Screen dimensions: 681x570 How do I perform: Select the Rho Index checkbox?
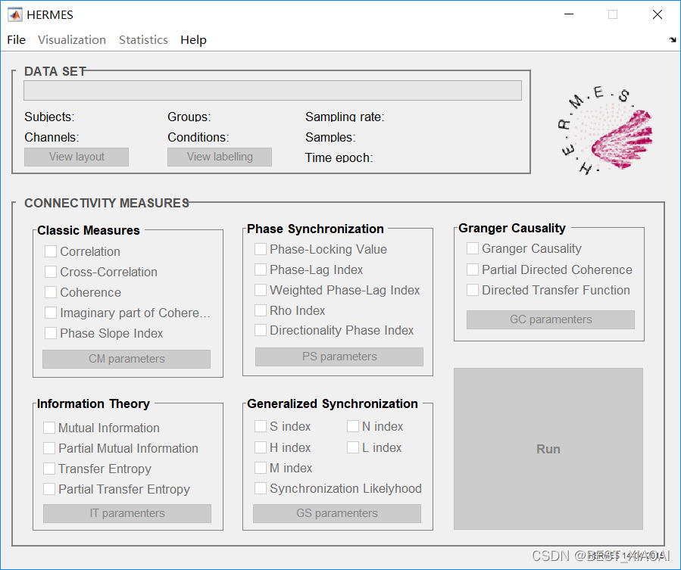tap(260, 310)
